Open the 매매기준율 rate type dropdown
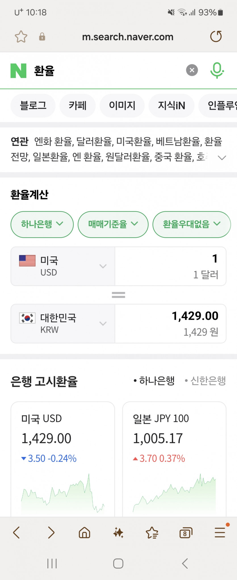 (113, 224)
